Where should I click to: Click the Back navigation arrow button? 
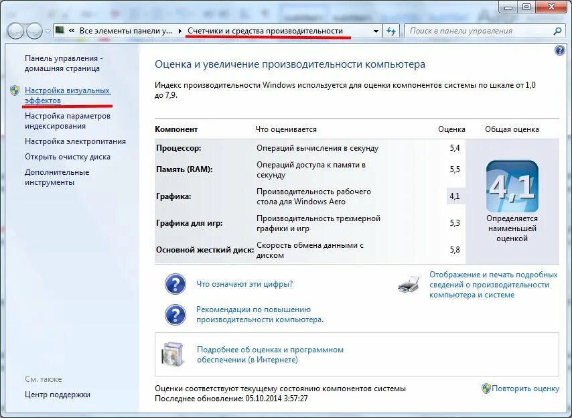tap(15, 31)
